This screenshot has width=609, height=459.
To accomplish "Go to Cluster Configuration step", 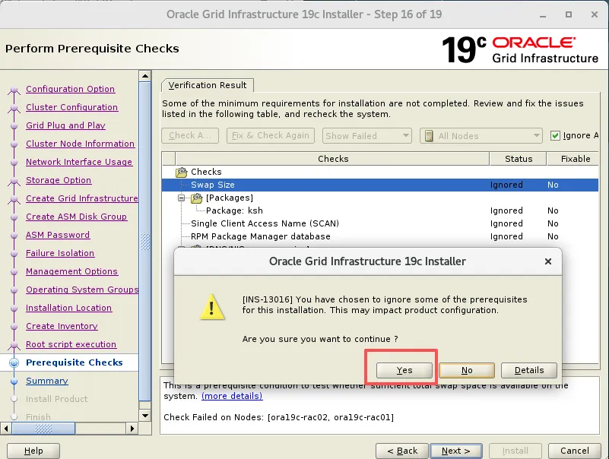I will click(72, 107).
